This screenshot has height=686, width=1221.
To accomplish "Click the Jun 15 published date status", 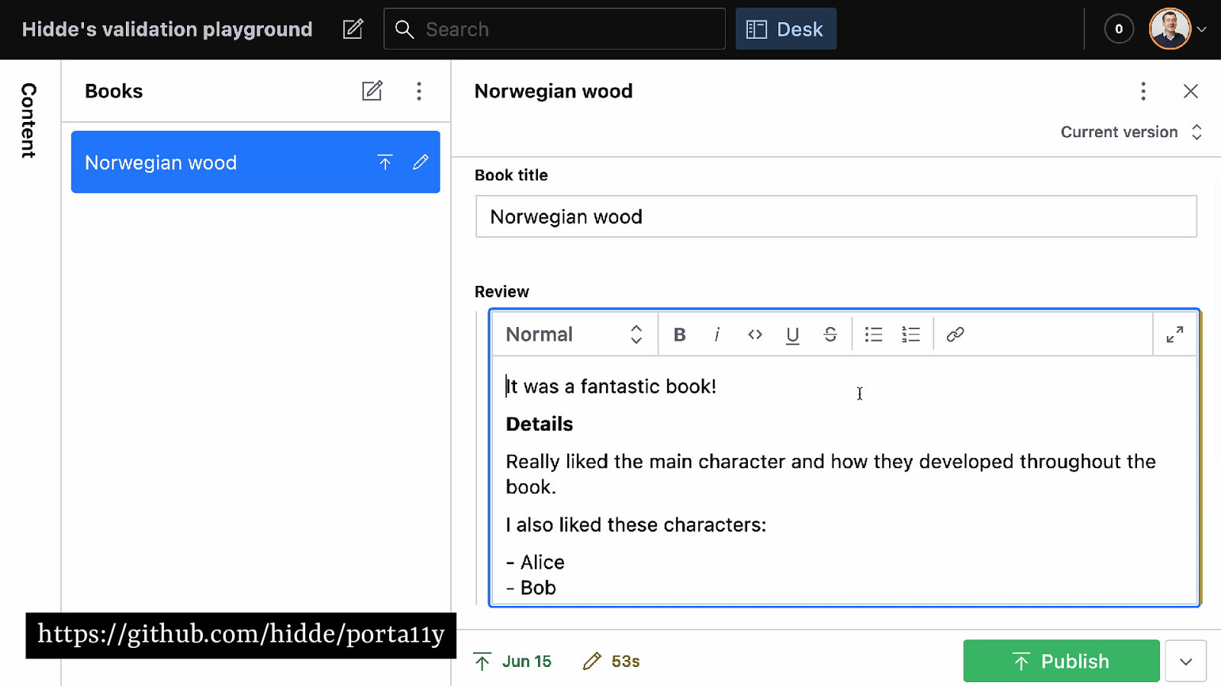I will click(x=513, y=661).
